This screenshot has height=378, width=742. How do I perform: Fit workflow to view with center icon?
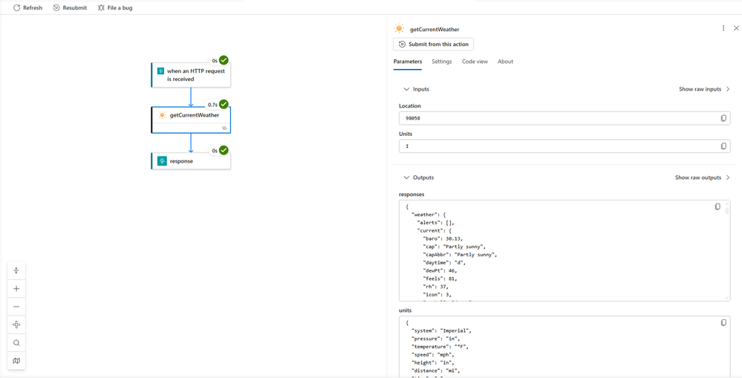(16, 325)
